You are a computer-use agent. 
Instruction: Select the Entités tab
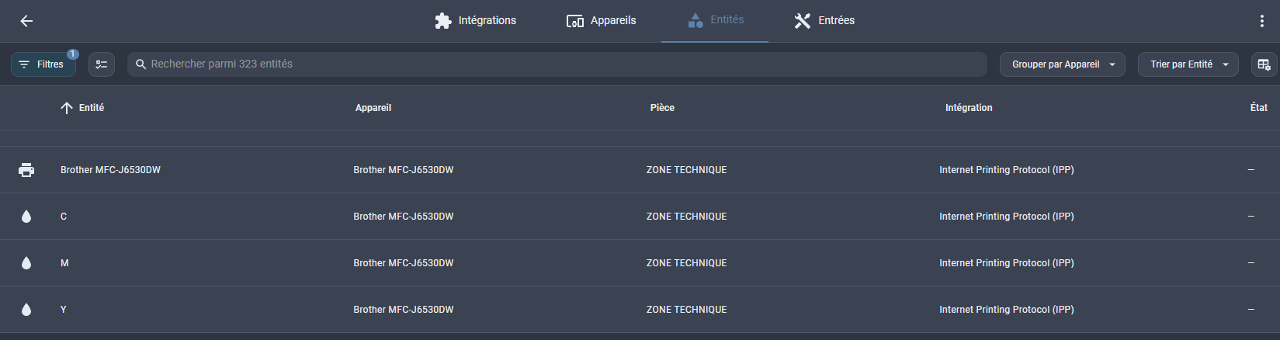coord(715,21)
